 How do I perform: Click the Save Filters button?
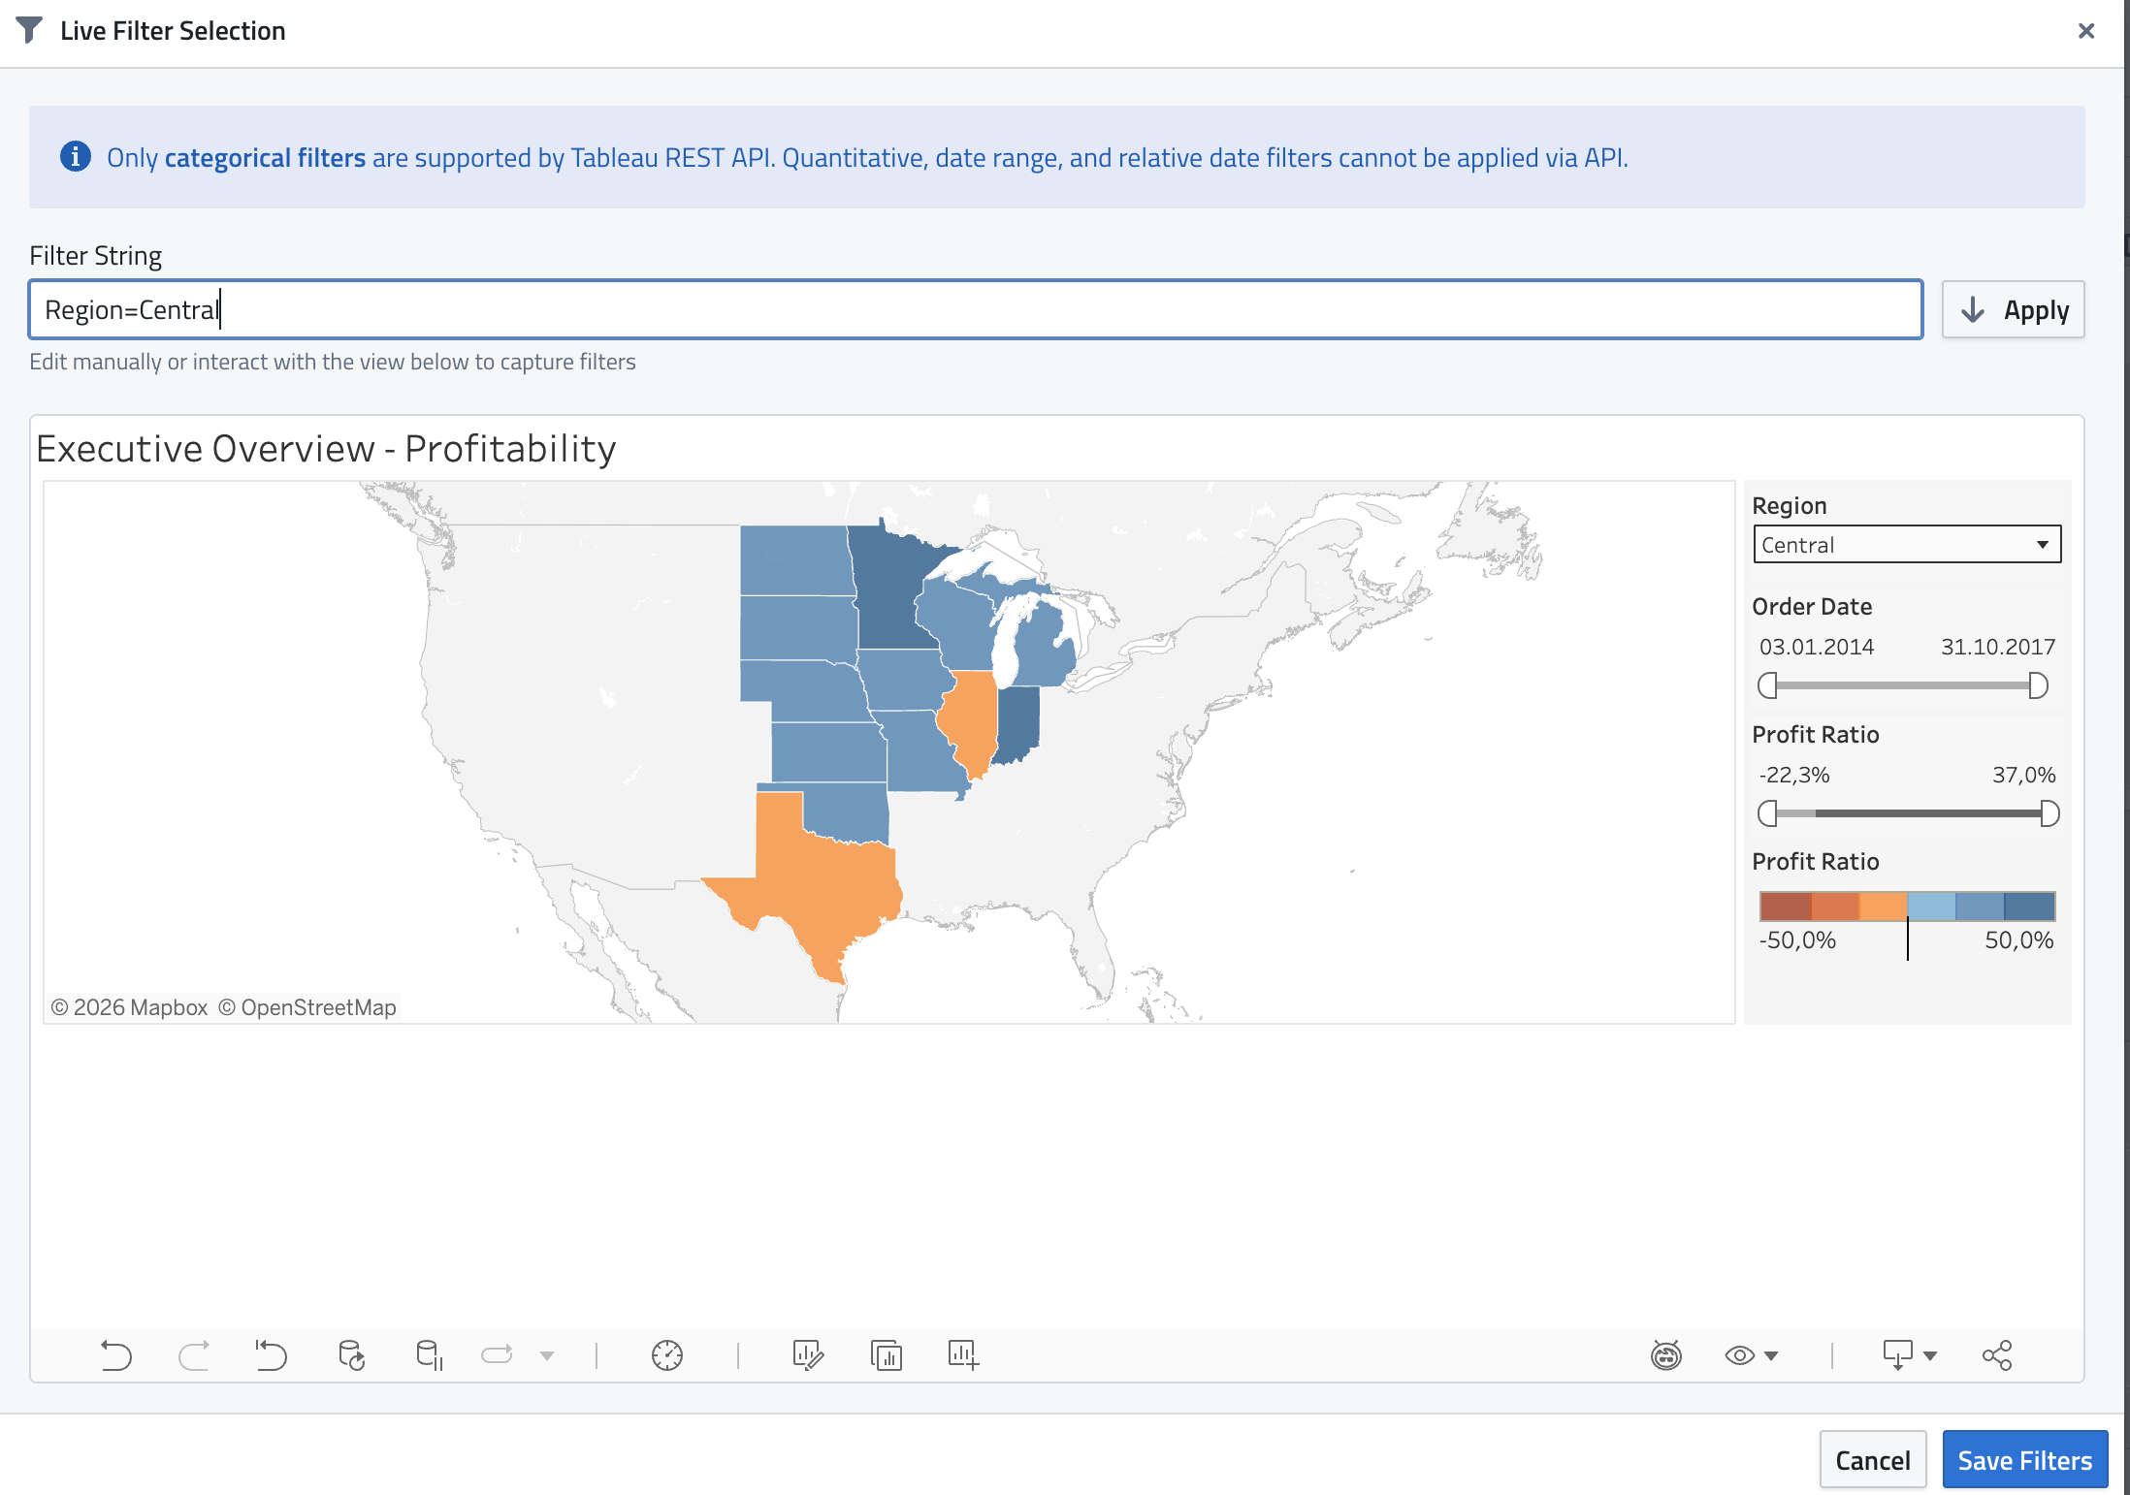click(x=2024, y=1460)
